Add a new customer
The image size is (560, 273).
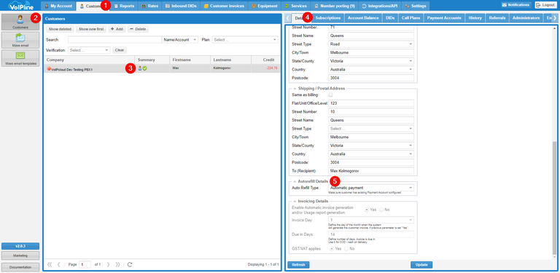(117, 29)
